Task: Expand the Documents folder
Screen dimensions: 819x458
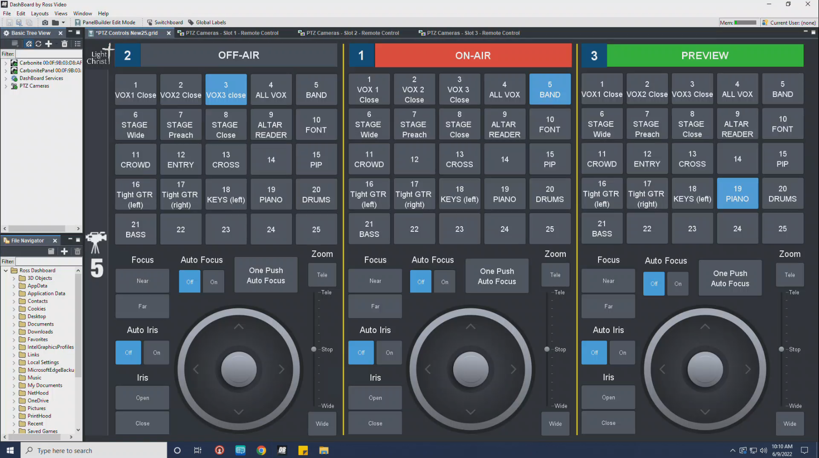Action: tap(14, 324)
